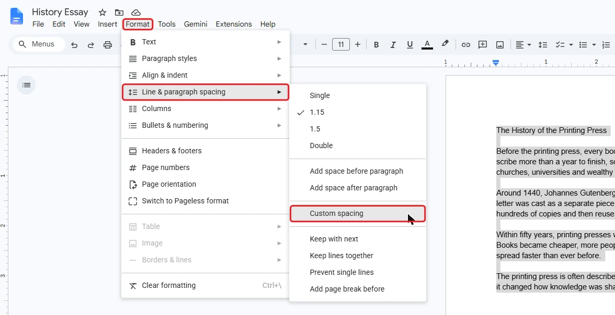Show the document outline button
Screen dimensions: 615x315
pos(26,85)
